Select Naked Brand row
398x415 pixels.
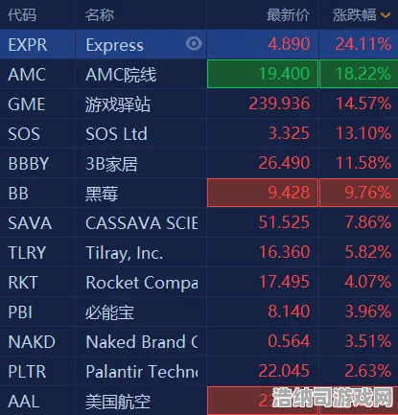(199, 341)
